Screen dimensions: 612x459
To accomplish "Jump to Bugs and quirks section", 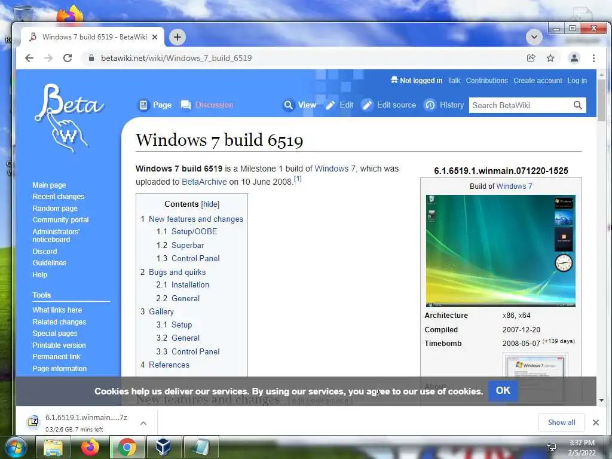I will tap(177, 272).
